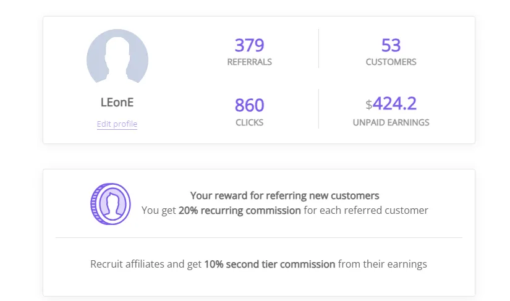Click the 860 clicks number
Screen dimensions: 510x301
250,105
